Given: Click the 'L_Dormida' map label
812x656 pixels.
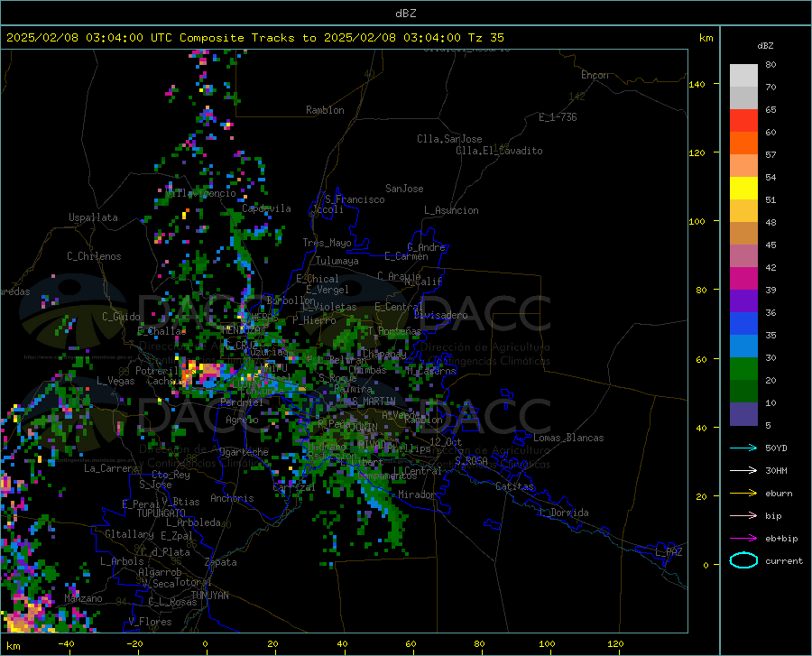Looking at the screenshot, I should pos(565,513).
